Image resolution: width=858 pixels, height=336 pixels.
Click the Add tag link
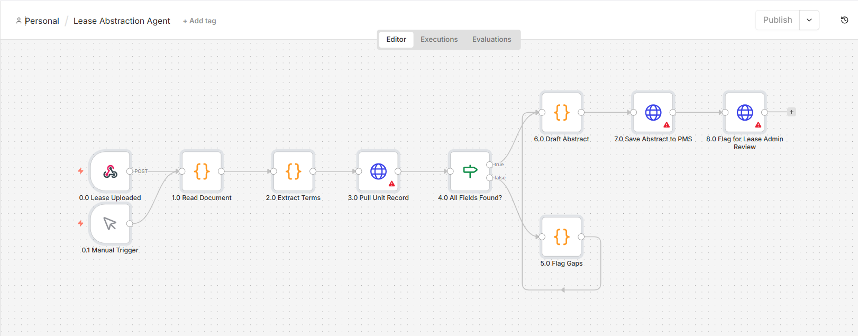pos(199,21)
